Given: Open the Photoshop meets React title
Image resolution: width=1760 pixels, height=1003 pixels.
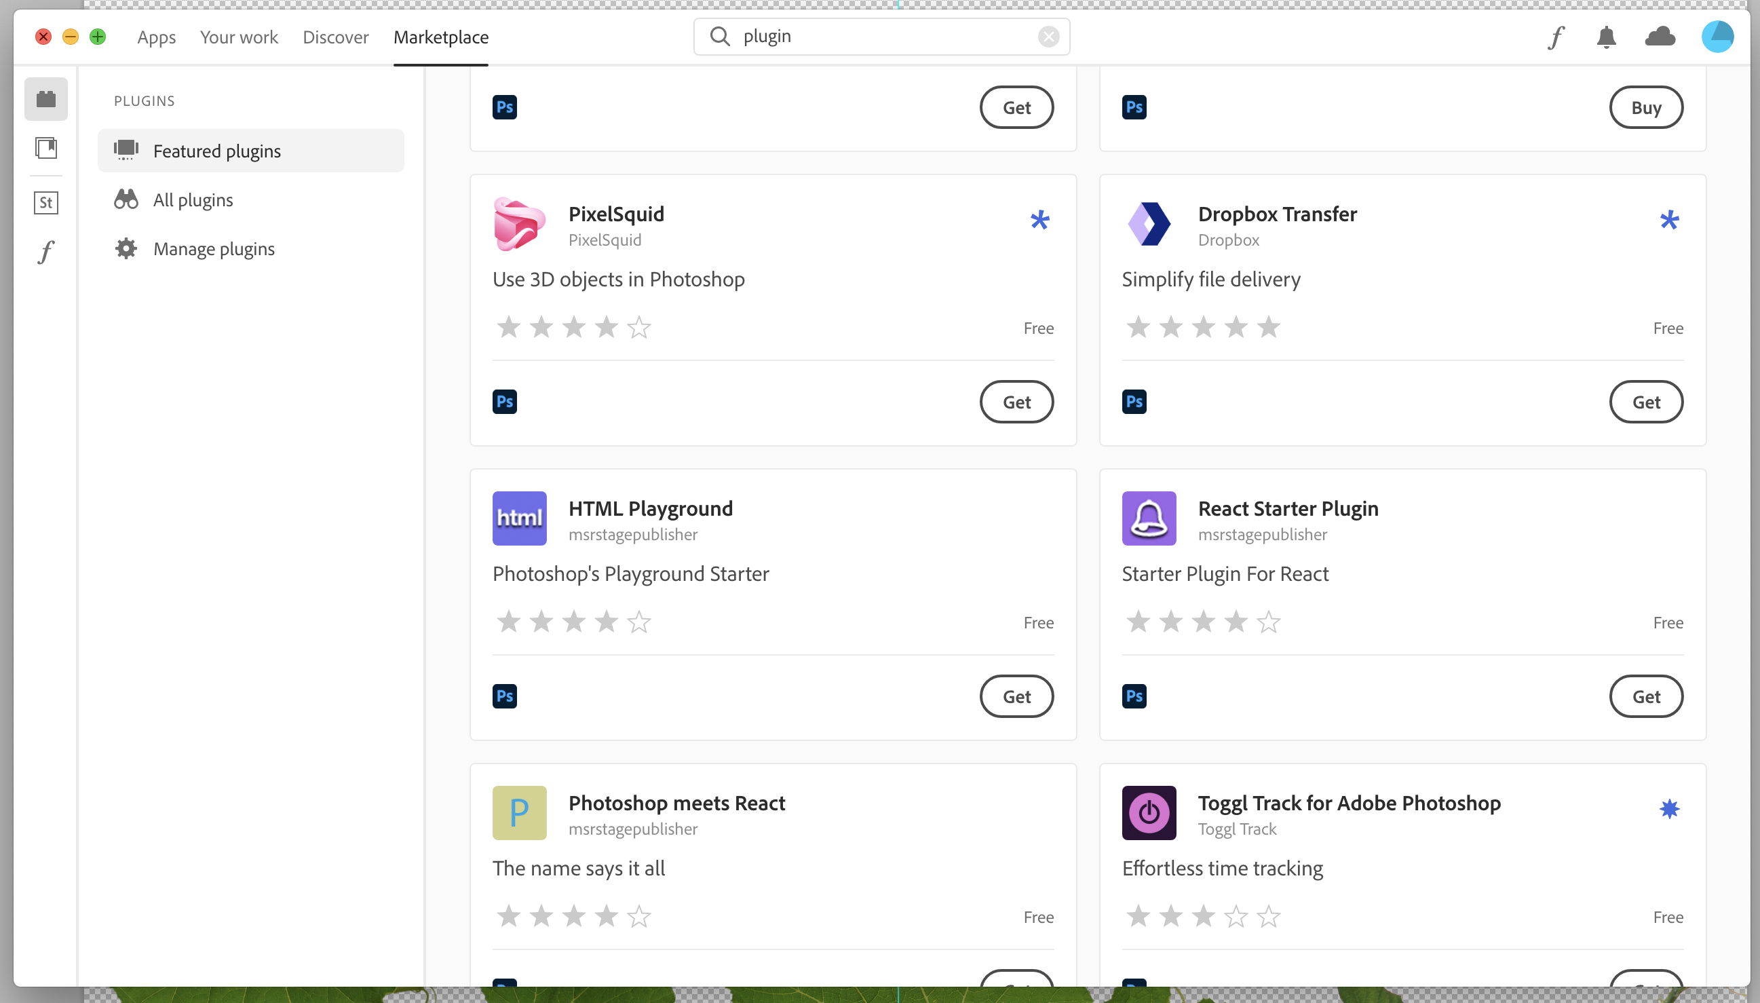Looking at the screenshot, I should tap(677, 803).
